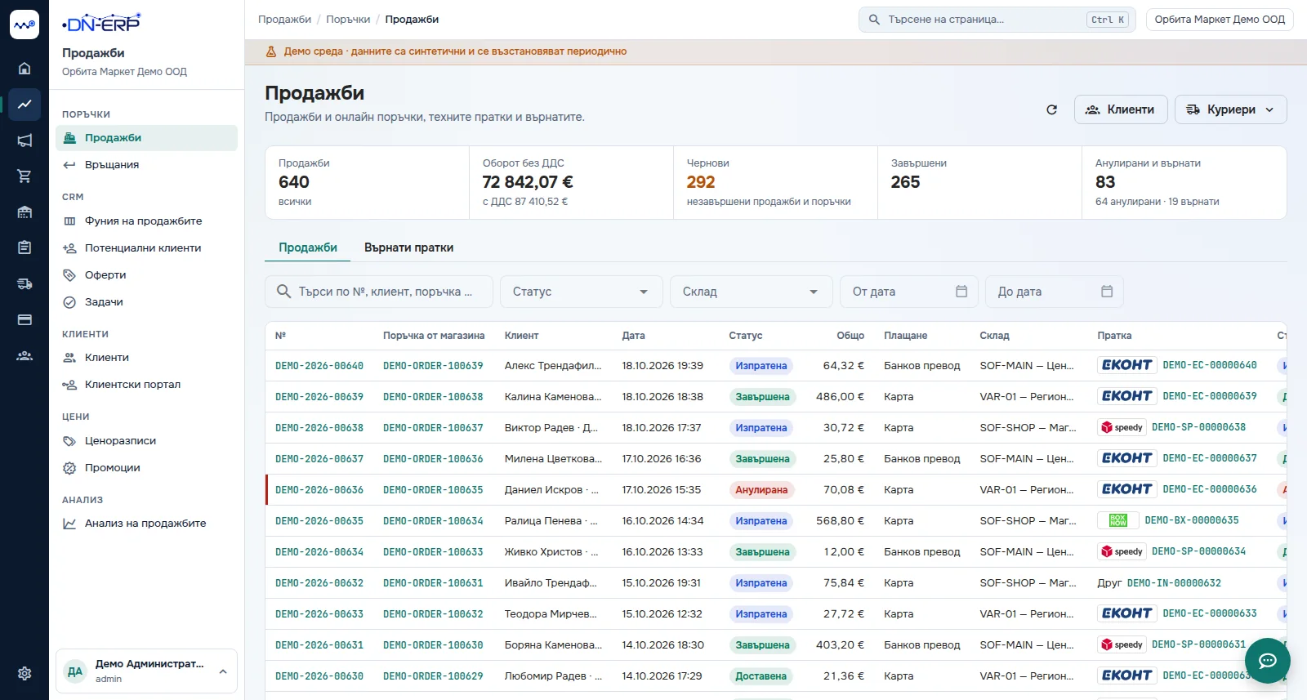This screenshot has height=700, width=1307.
Task: Expand the Демо Администратор user menu
Action: click(x=146, y=671)
